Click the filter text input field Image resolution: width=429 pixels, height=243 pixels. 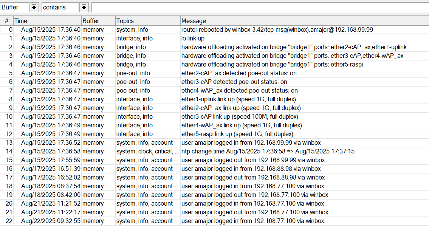pyautogui.click(x=259, y=7)
